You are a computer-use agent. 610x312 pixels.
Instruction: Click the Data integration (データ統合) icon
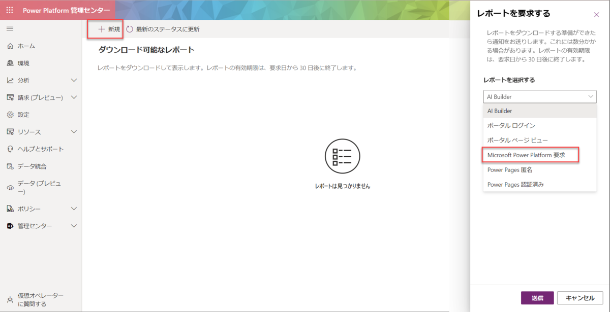coord(10,166)
